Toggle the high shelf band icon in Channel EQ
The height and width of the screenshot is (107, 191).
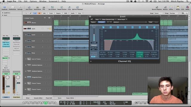pyautogui.click(x=147, y=27)
